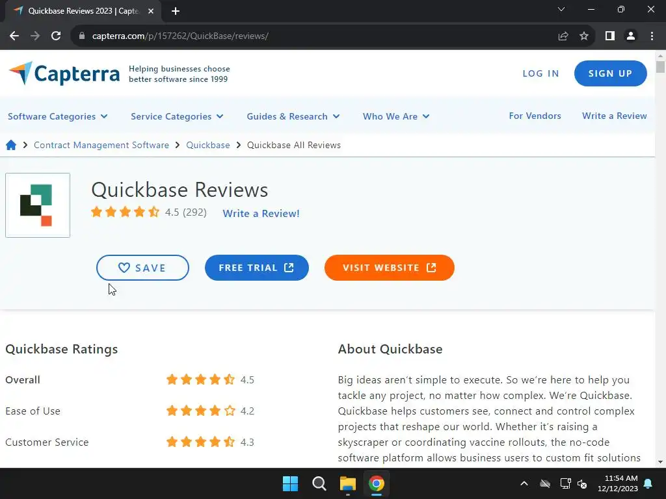This screenshot has width=666, height=499.
Task: Click the Ease of Use label
Action: click(x=33, y=411)
